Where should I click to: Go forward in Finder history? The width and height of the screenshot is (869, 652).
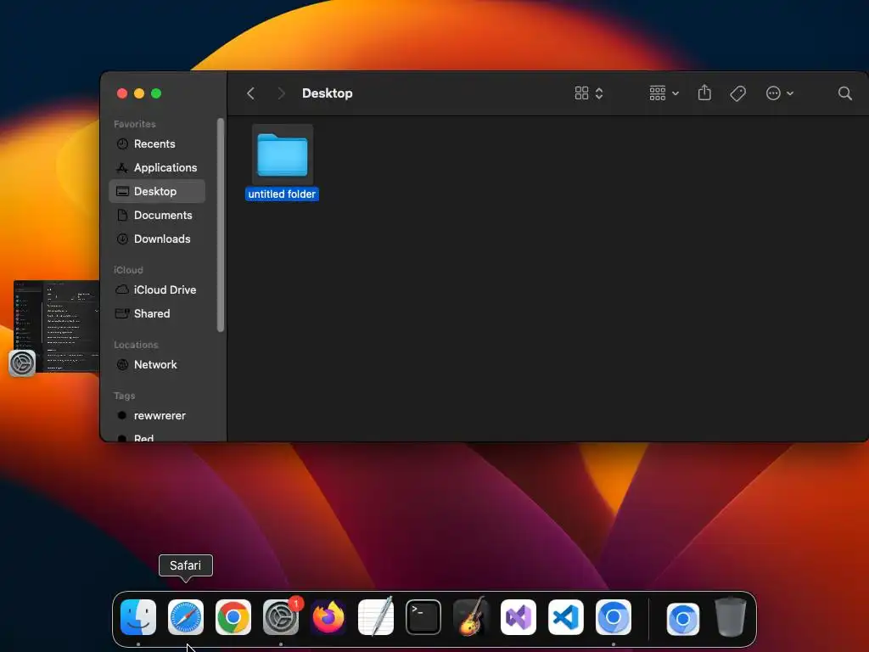pyautogui.click(x=281, y=93)
